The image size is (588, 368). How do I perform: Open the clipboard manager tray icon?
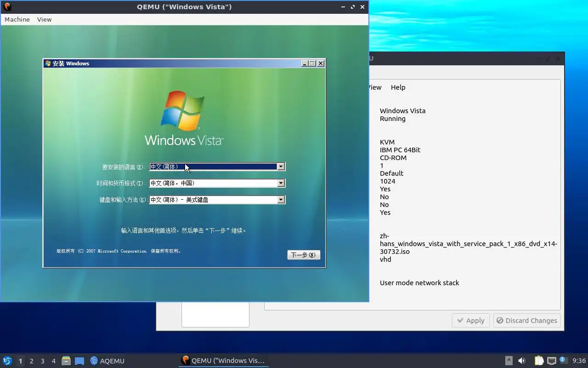tap(539, 361)
